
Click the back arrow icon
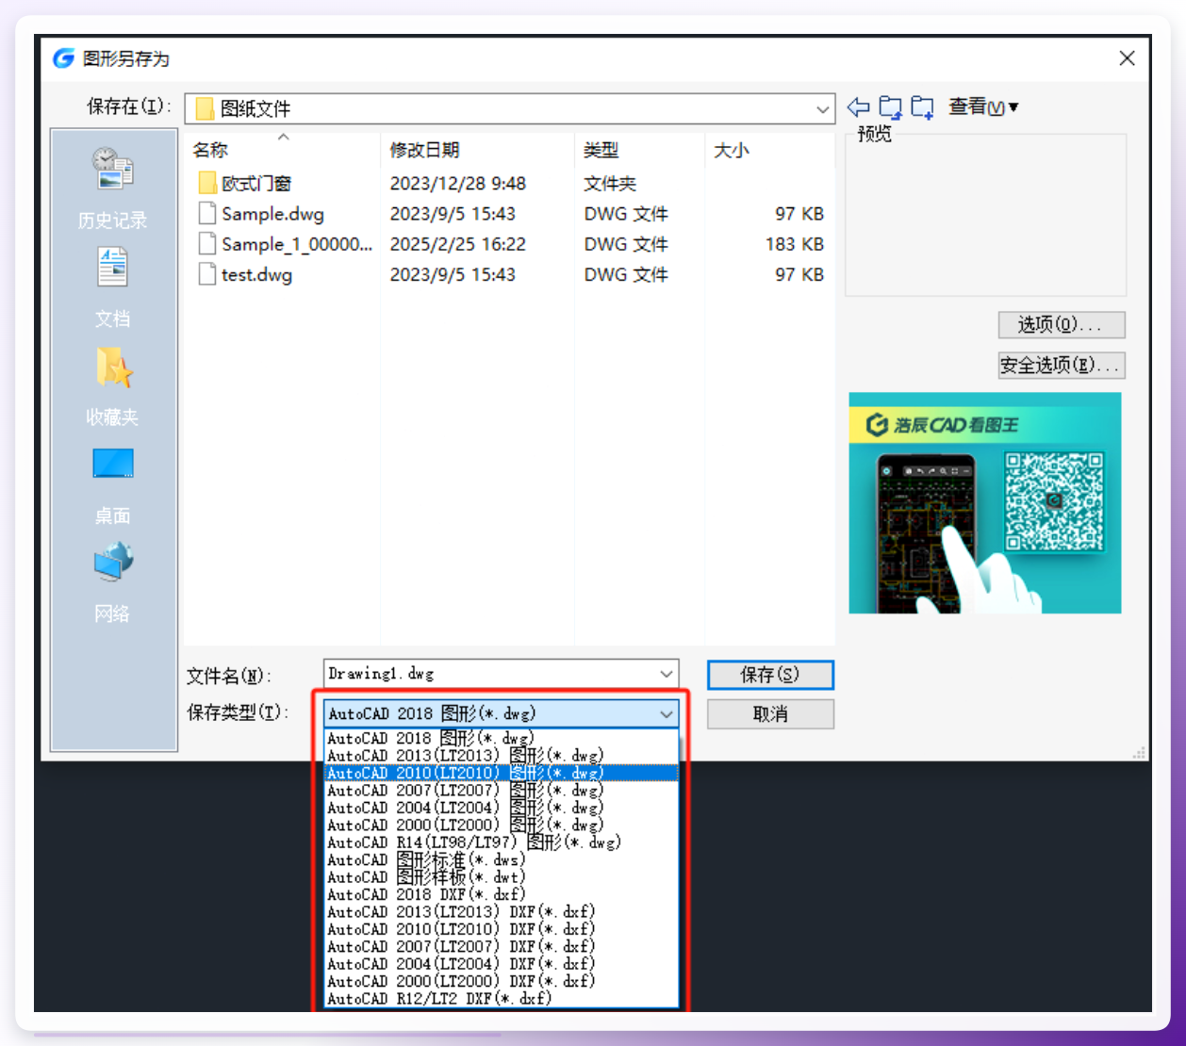858,107
